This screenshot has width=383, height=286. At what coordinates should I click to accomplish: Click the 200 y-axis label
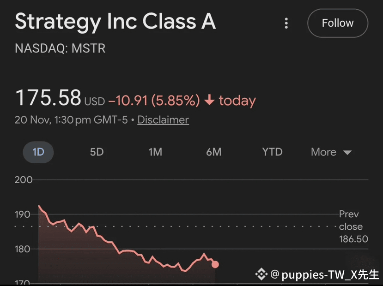[x=24, y=180]
